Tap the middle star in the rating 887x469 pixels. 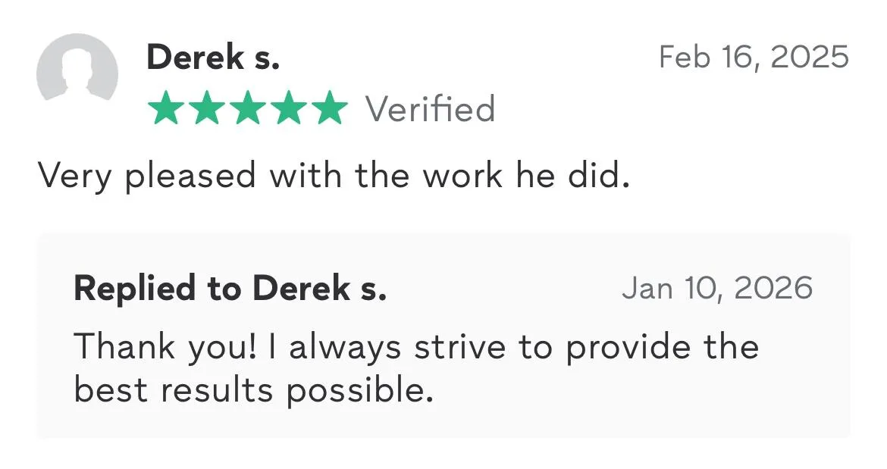click(x=247, y=109)
